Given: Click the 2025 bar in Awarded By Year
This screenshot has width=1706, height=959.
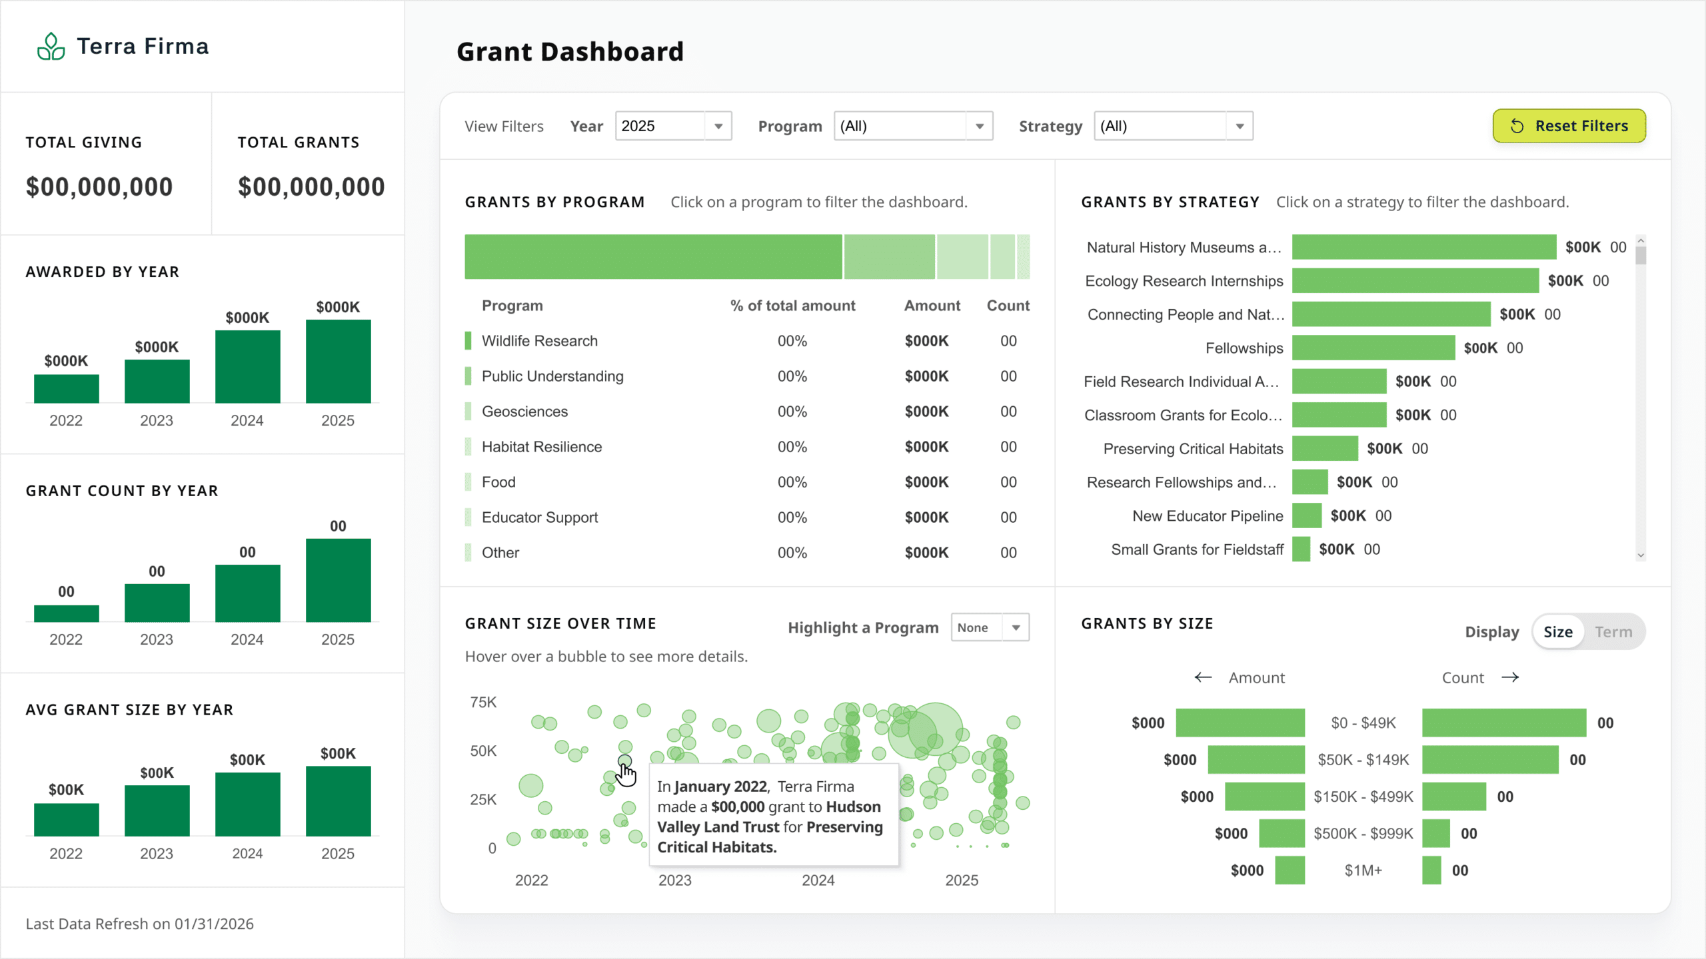Looking at the screenshot, I should pos(338,361).
